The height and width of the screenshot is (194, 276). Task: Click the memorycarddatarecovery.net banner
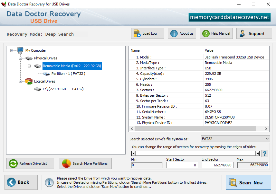click(230, 17)
